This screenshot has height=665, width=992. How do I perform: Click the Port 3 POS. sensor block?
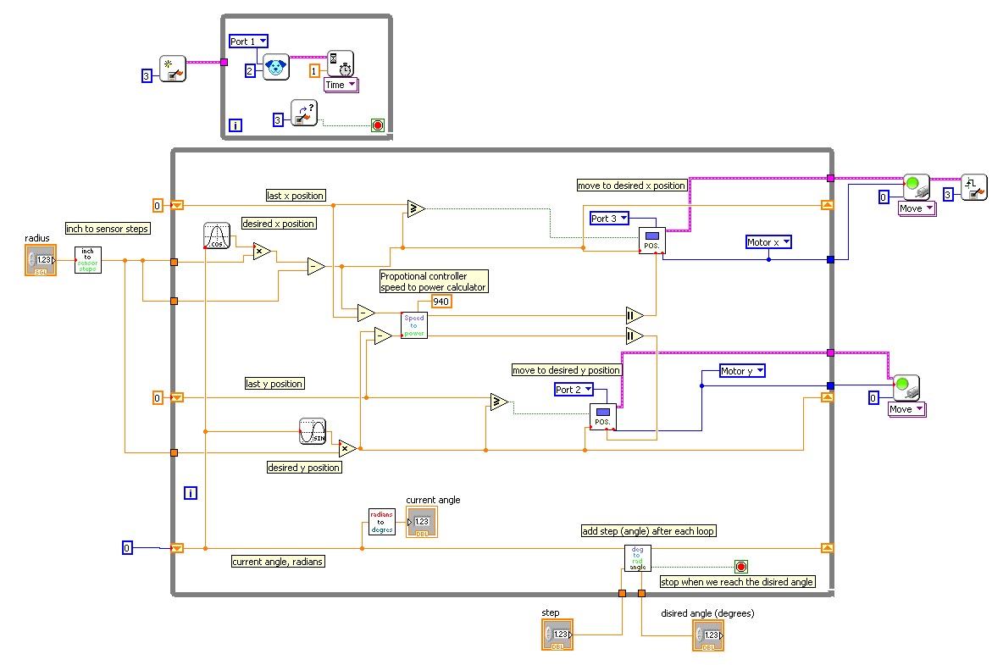(x=651, y=241)
